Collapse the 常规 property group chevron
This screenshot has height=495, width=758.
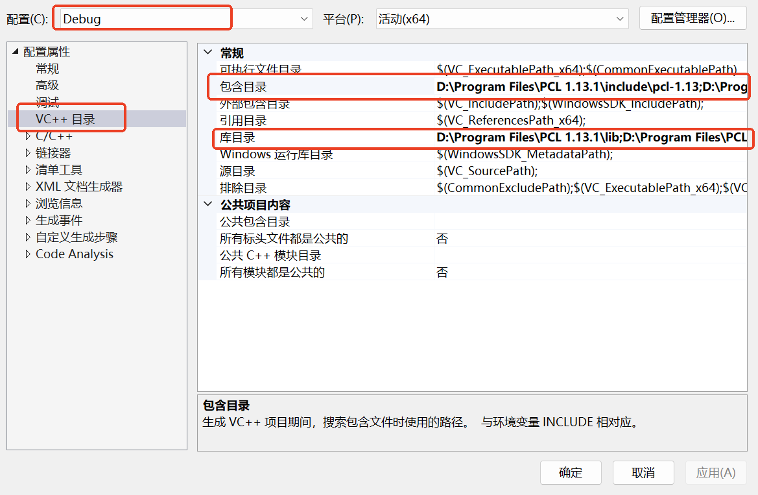[x=208, y=53]
